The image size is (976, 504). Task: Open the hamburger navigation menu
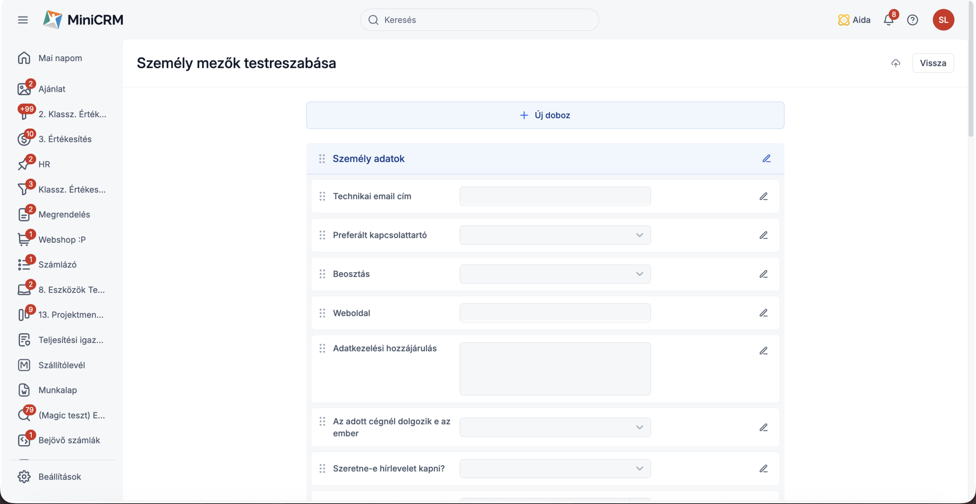(23, 20)
